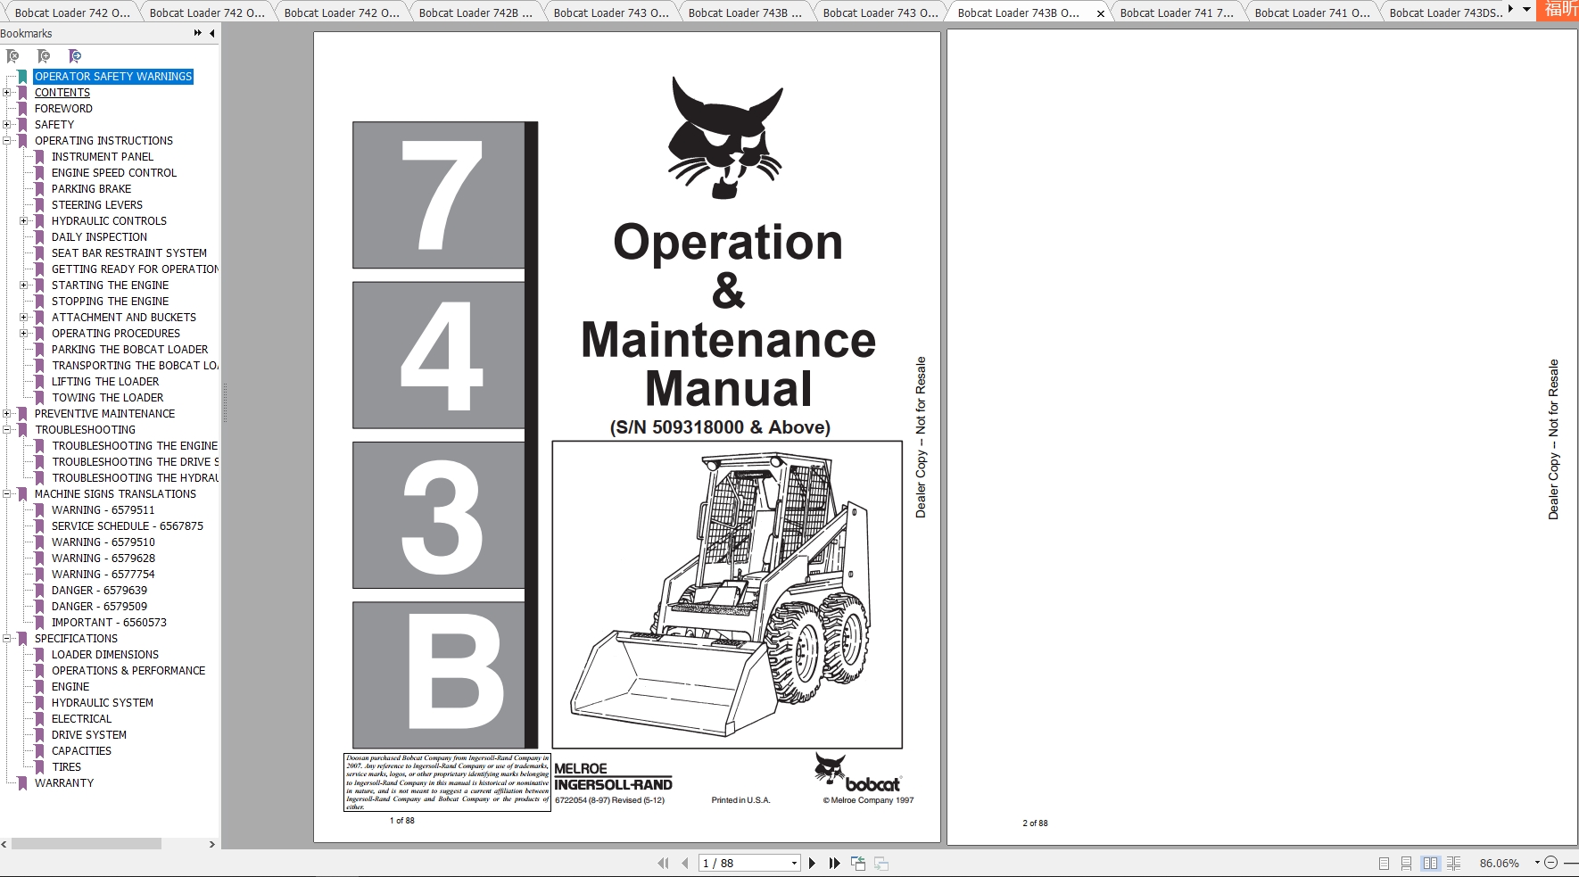
Task: Switch to the Bobcat Loader 741 tab
Action: (x=1178, y=12)
